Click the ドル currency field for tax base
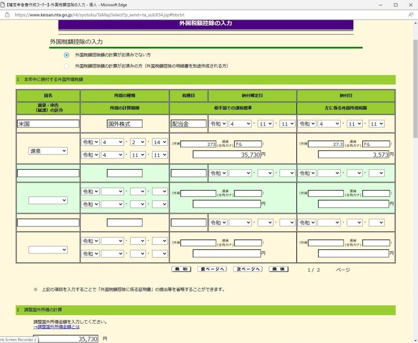Screen dimensions: 418x343 point(248,144)
